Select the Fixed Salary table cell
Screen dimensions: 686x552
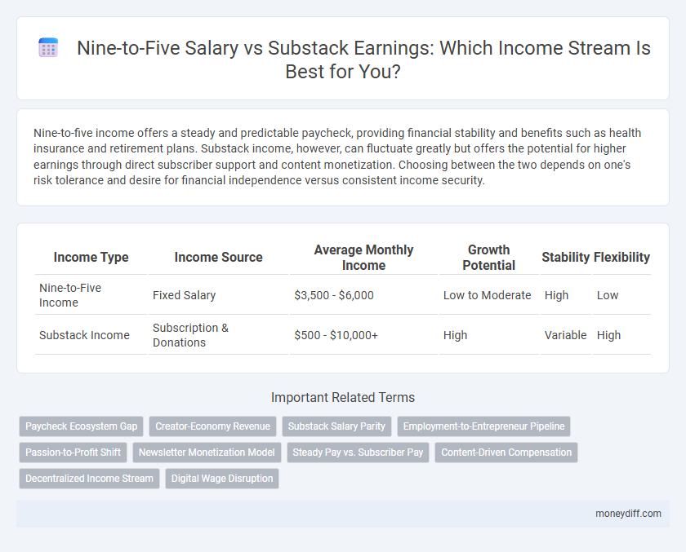[218, 295]
